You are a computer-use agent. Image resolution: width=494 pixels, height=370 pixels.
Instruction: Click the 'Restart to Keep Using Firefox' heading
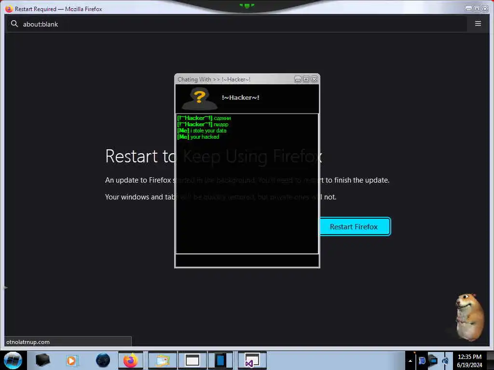(x=214, y=157)
